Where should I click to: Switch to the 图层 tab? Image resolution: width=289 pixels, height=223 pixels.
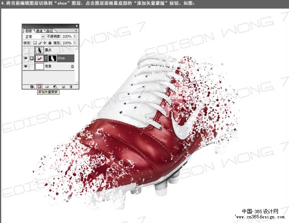[28, 31]
